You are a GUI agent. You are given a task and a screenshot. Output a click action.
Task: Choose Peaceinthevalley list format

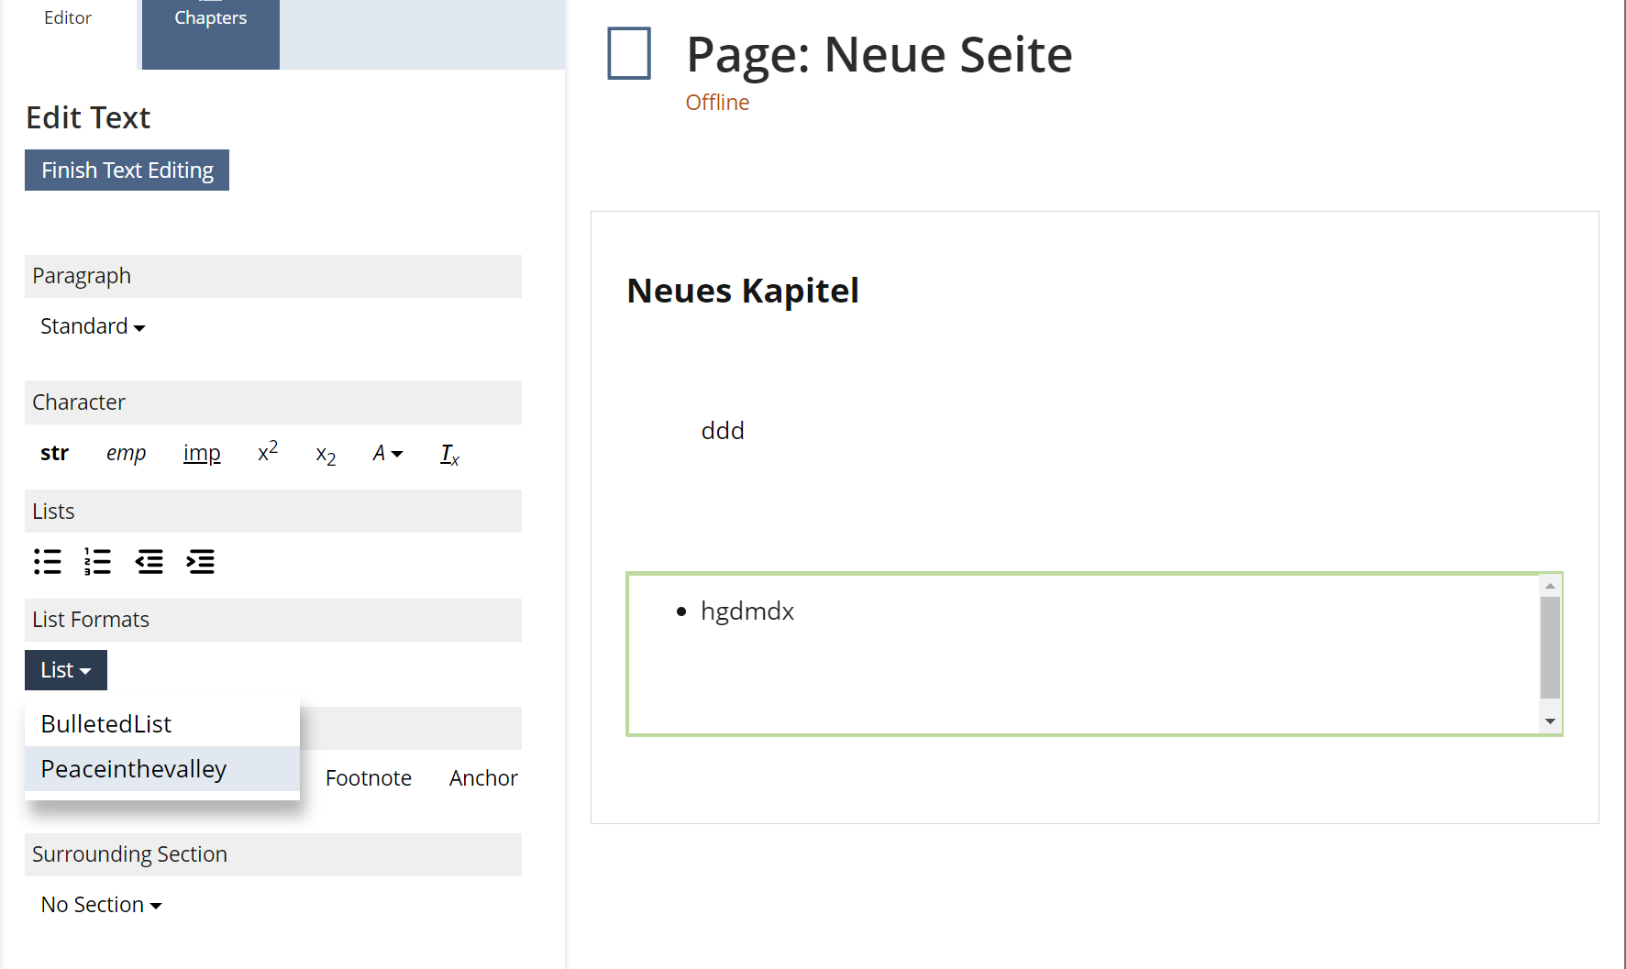(134, 769)
